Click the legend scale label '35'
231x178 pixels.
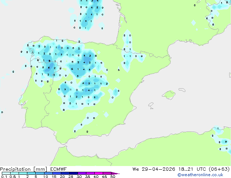87,177
